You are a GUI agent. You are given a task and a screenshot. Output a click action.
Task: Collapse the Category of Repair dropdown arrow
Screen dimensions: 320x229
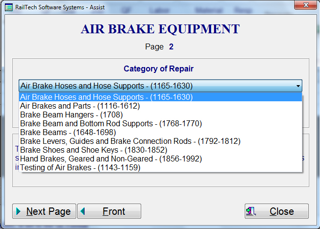298,86
